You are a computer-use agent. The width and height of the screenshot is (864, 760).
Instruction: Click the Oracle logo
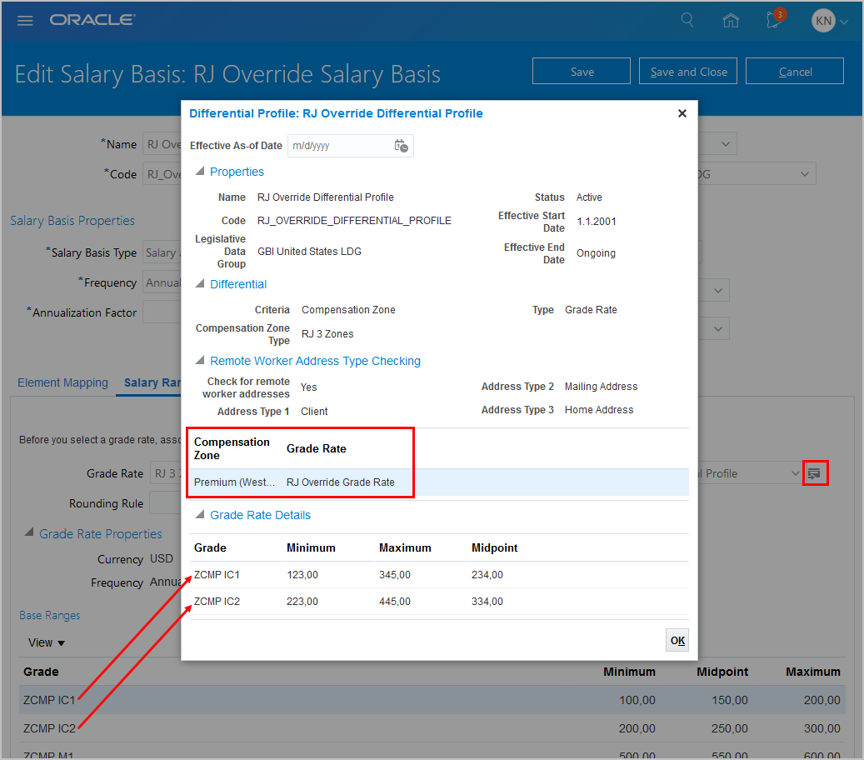tap(92, 20)
